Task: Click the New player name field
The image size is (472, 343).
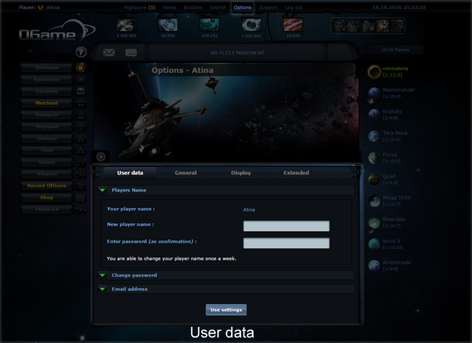Action: point(286,226)
